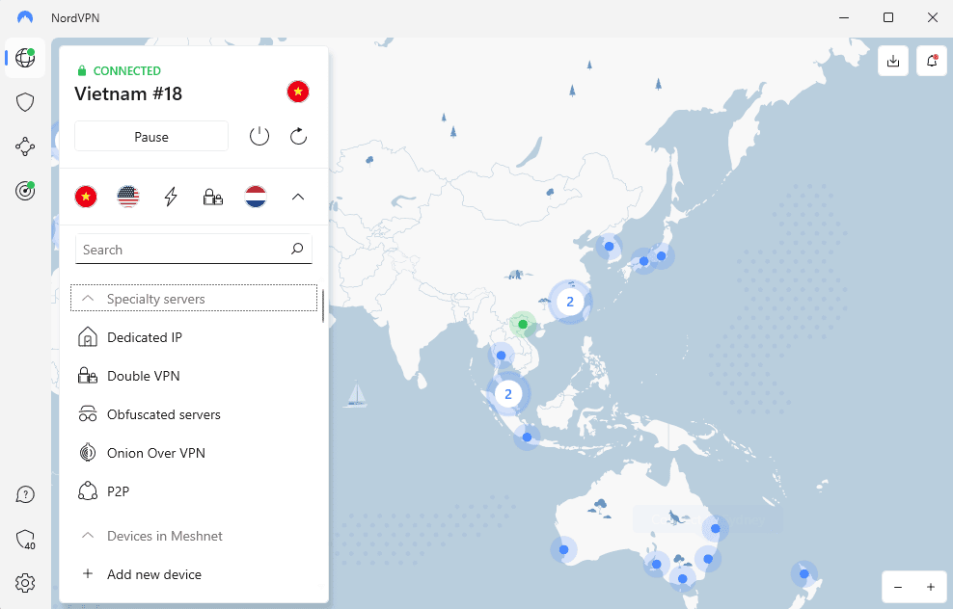The image size is (953, 609).
Task: Collapse the Devices in Meshnet section
Action: pos(194,536)
